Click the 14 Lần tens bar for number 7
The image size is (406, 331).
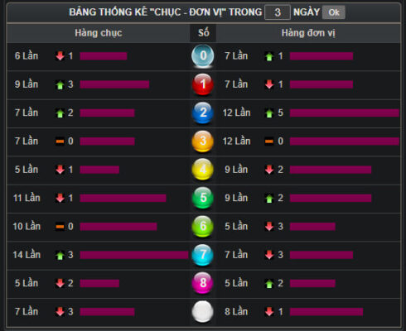[134, 255]
